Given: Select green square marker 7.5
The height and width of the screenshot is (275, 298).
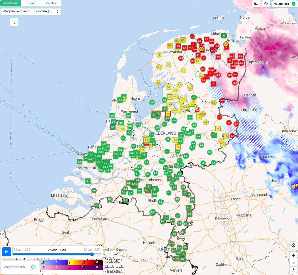Looking at the screenshot, I should click(x=174, y=187).
